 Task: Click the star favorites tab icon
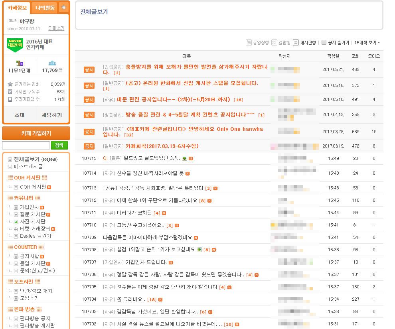point(64,8)
